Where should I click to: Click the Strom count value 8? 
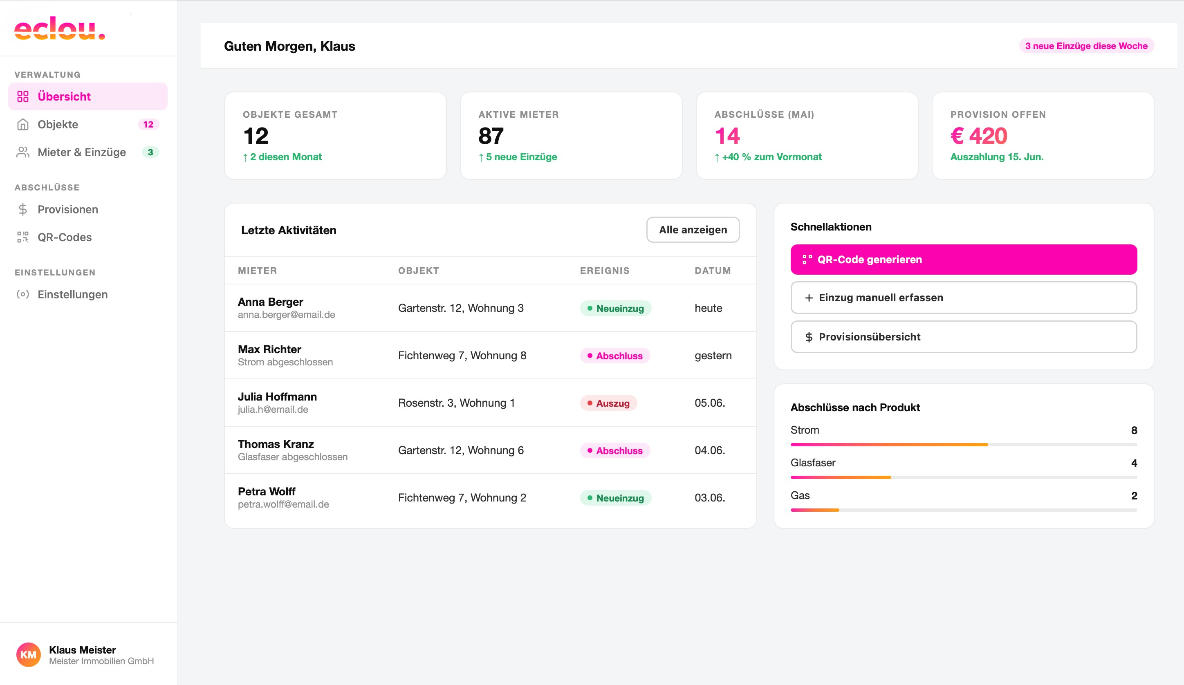(1134, 430)
